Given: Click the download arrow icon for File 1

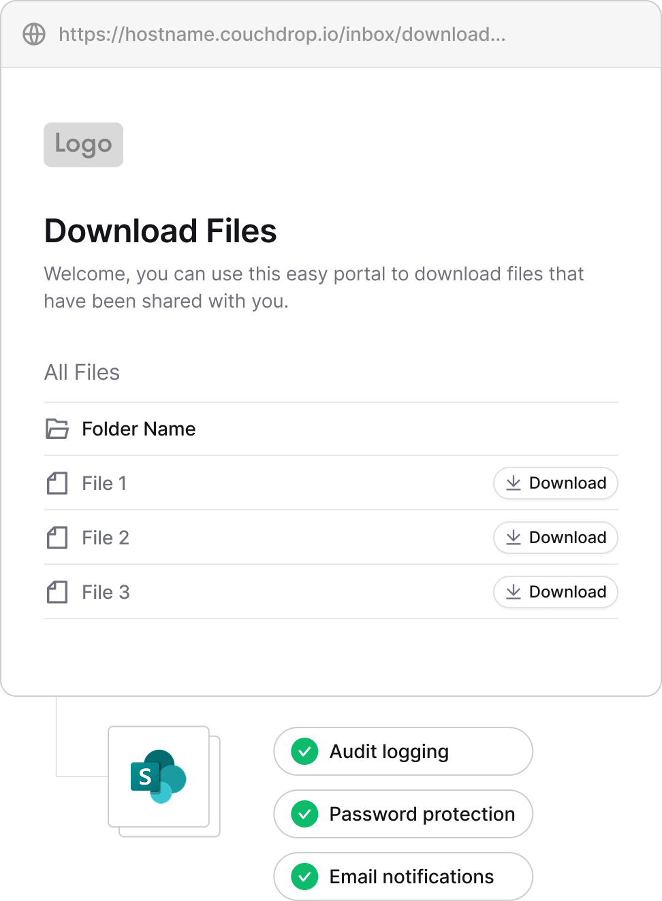Looking at the screenshot, I should 514,483.
